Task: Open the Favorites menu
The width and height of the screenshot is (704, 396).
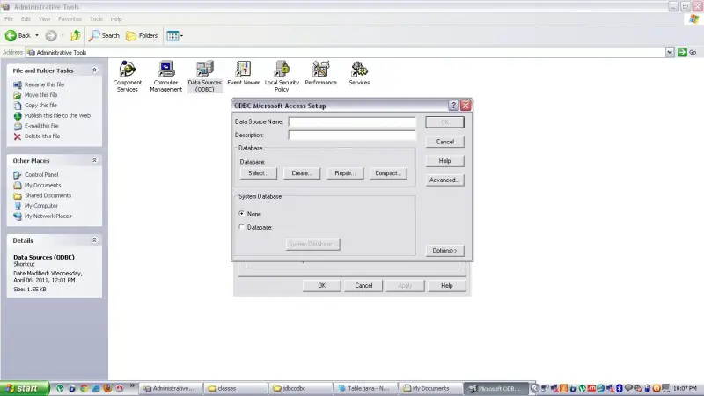Action: [70, 18]
